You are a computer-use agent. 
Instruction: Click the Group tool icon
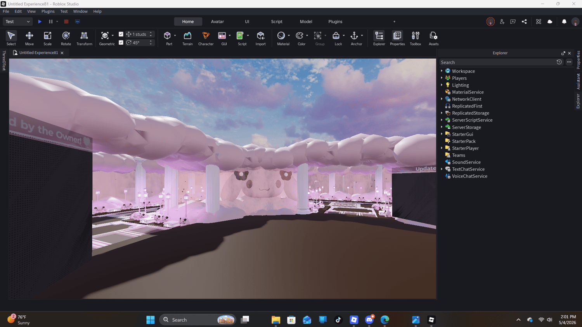(x=318, y=36)
